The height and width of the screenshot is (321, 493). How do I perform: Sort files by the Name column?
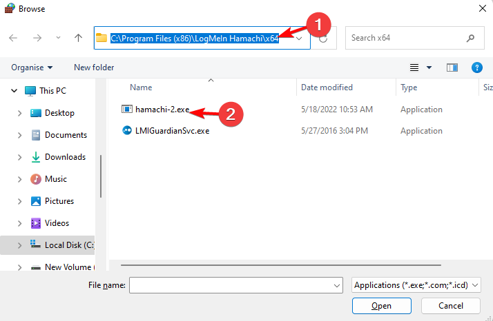tap(141, 87)
